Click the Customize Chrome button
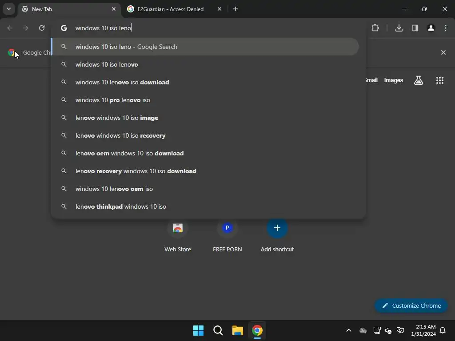The height and width of the screenshot is (341, 455). [x=411, y=305]
